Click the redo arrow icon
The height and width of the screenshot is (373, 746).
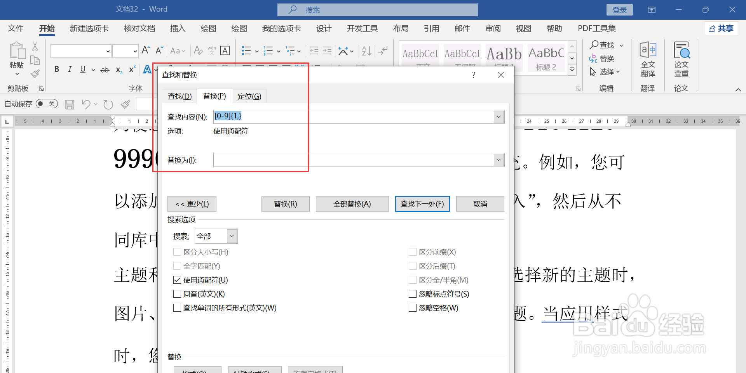pos(108,104)
